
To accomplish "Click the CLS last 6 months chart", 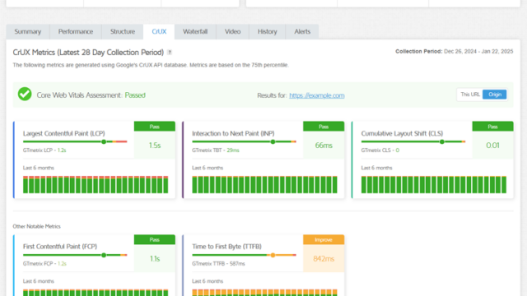I will pos(434,184).
